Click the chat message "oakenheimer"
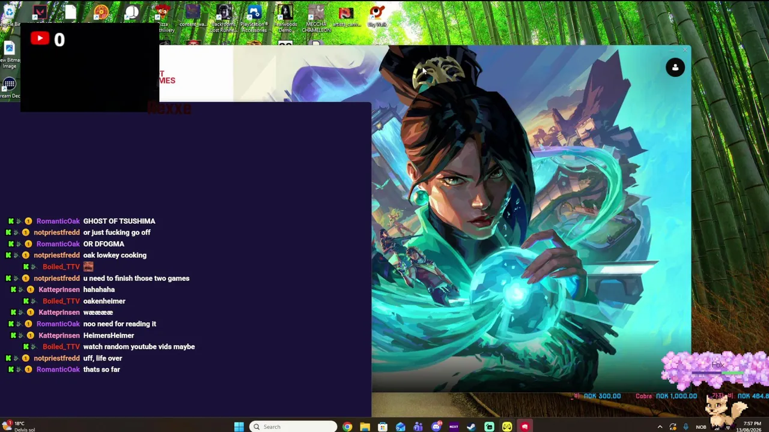This screenshot has height=432, width=769. click(x=104, y=301)
